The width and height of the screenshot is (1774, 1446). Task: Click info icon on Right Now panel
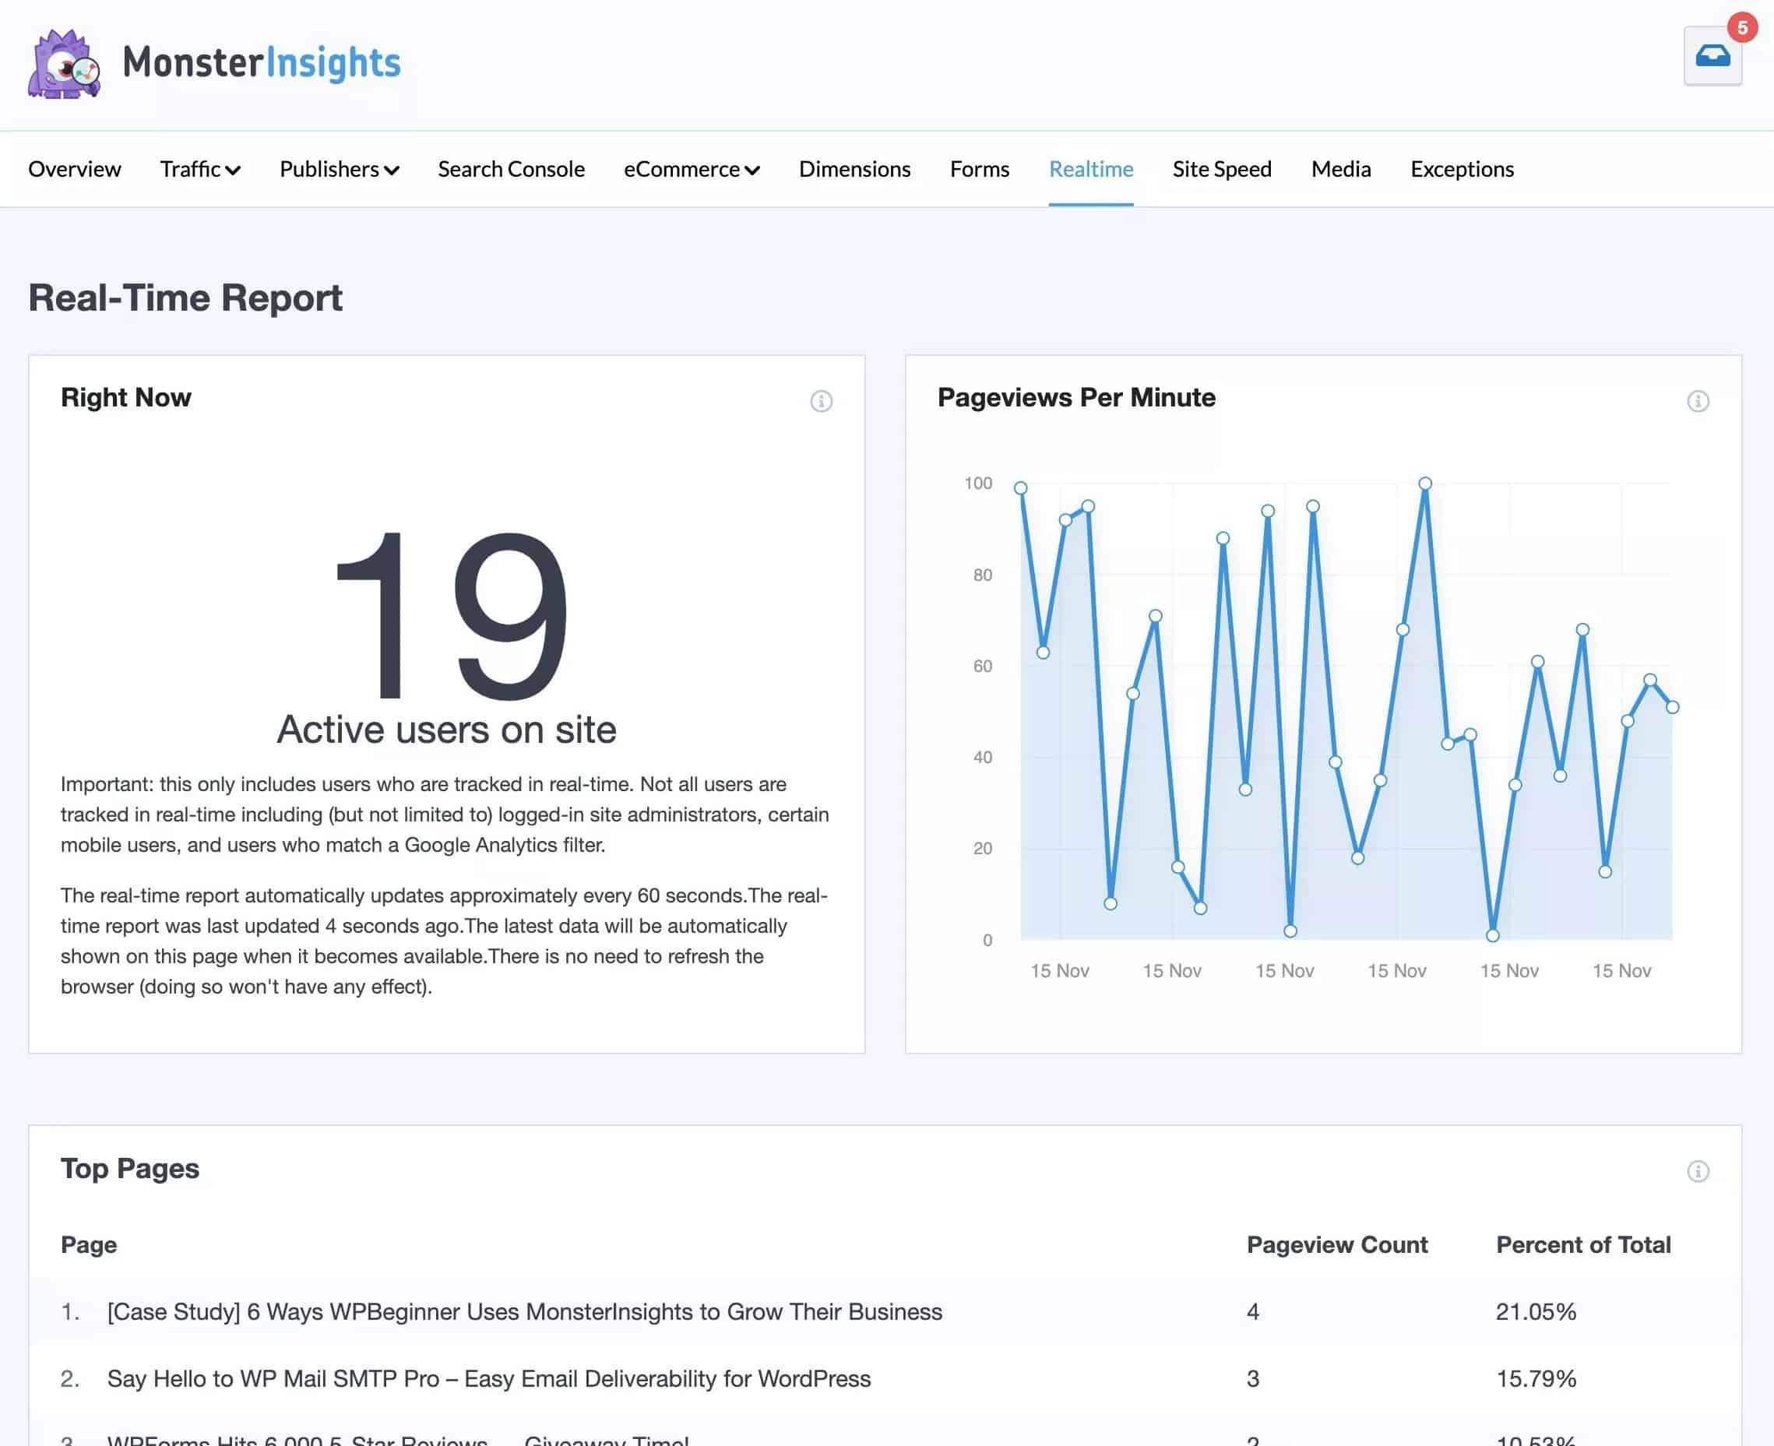(820, 402)
